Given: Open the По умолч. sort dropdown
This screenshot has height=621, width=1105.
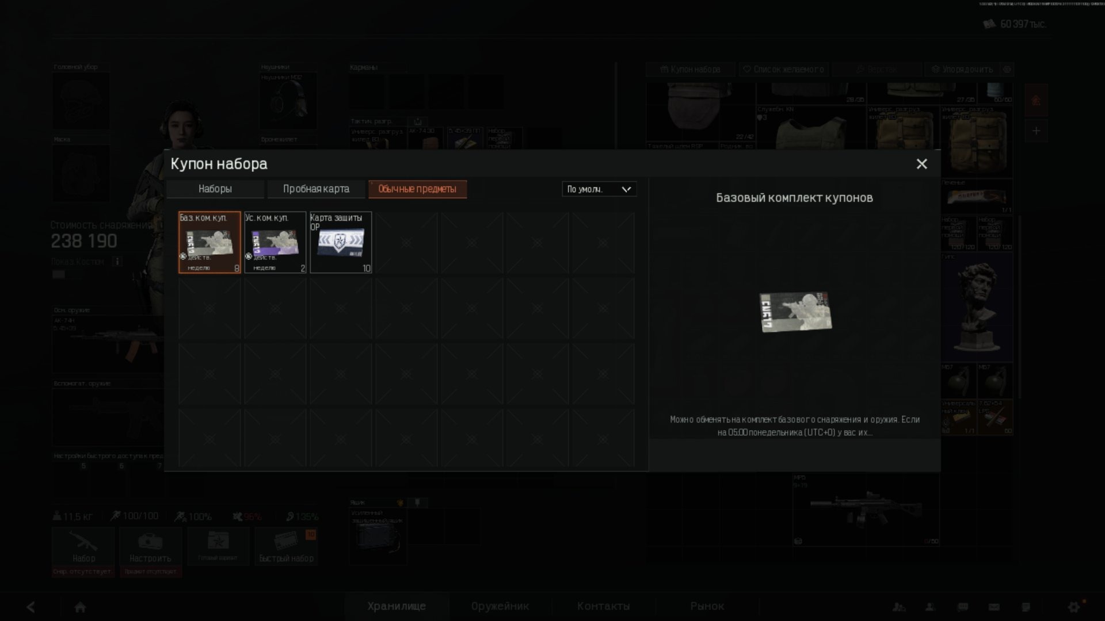Looking at the screenshot, I should (599, 189).
